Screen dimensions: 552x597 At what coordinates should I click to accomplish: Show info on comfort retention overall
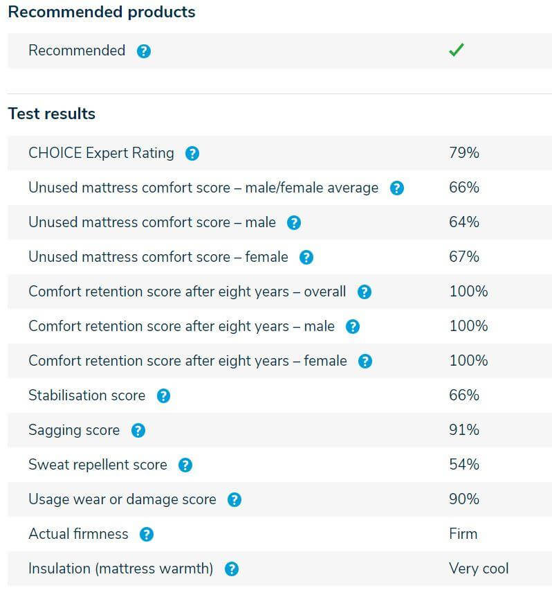(x=365, y=292)
